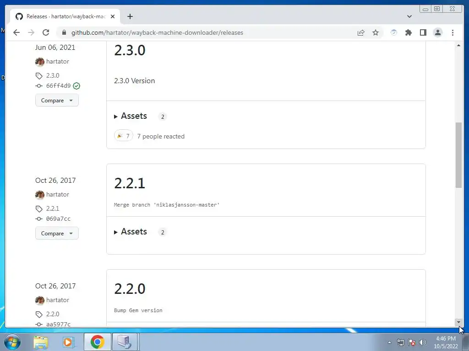The width and height of the screenshot is (469, 351).
Task: Click 'Merge branch niklasjansson-master' text
Action: coord(167,205)
